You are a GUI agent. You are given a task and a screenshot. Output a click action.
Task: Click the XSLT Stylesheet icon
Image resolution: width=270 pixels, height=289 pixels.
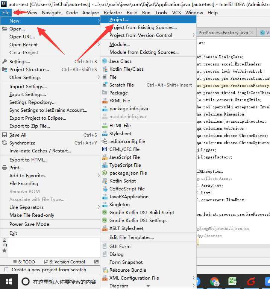click(105, 228)
